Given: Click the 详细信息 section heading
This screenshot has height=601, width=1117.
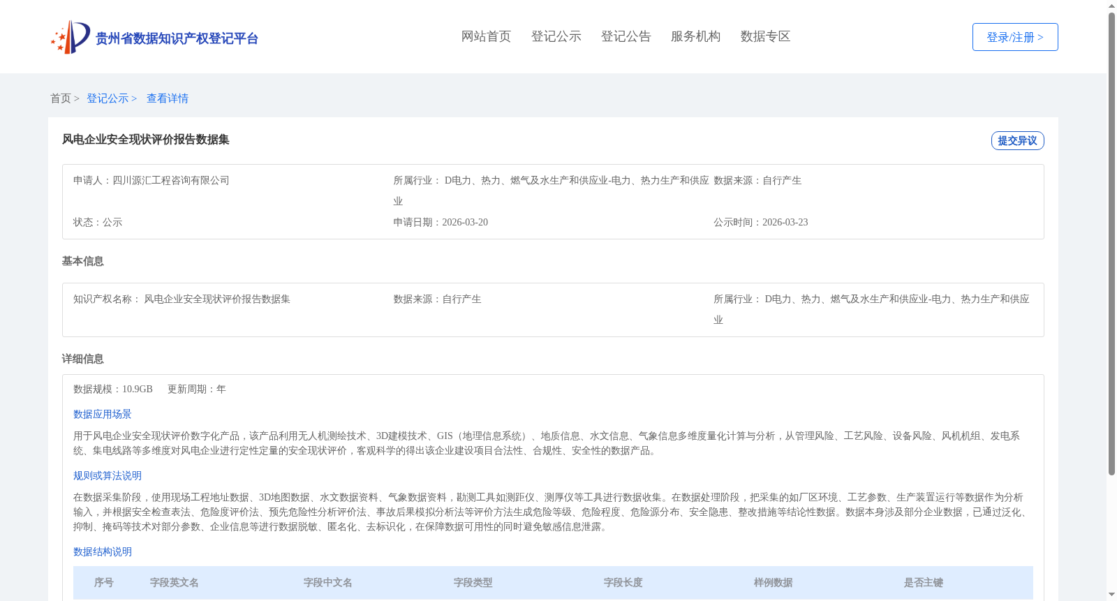Looking at the screenshot, I should click(83, 359).
